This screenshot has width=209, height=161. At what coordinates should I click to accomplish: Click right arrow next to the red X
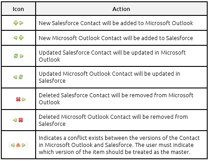24,99
